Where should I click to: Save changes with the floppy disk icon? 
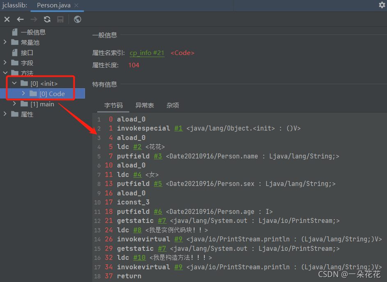(x=60, y=19)
